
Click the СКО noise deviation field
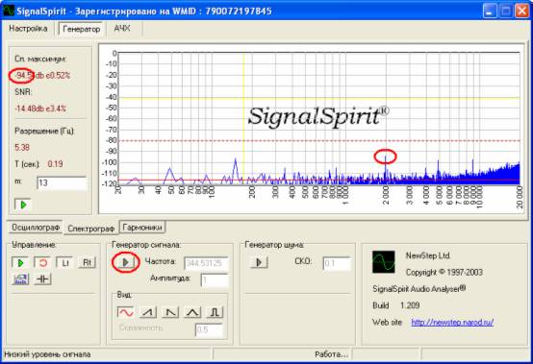pos(337,263)
